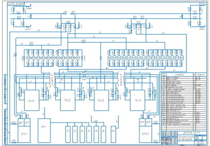Image resolution: width=210 pixels, height=146 pixels.
Task: Select the НГСМ block
Action: tap(44, 131)
